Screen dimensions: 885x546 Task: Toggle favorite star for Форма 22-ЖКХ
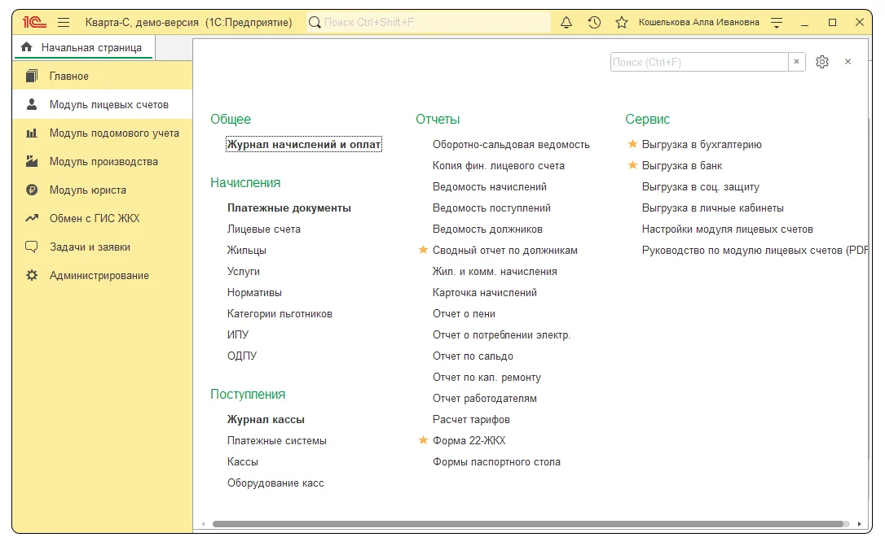click(423, 440)
